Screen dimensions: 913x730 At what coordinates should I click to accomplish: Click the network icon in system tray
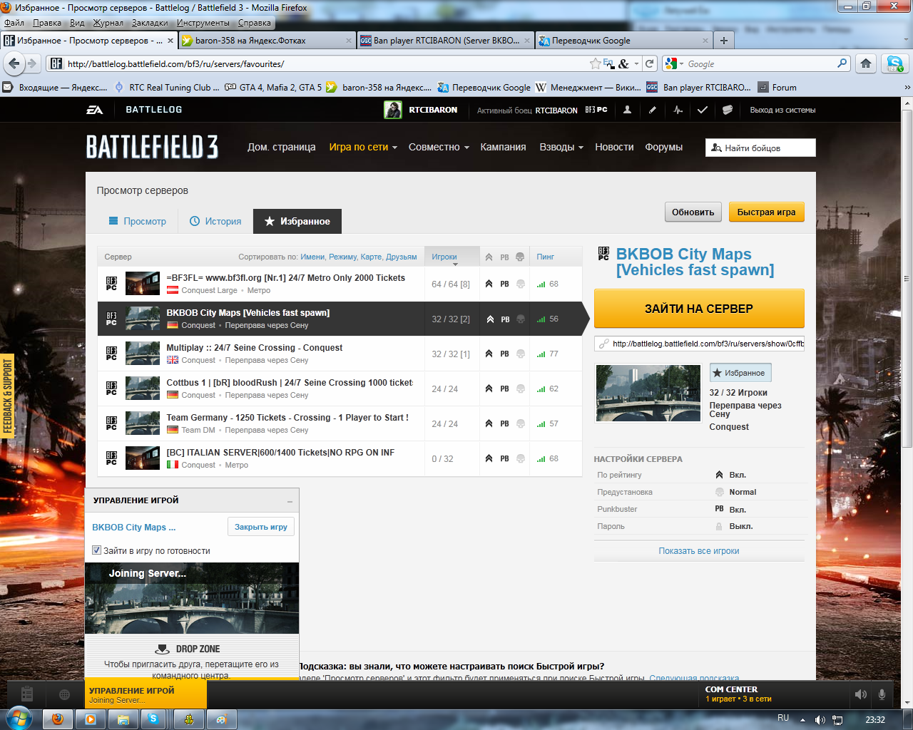click(x=837, y=720)
